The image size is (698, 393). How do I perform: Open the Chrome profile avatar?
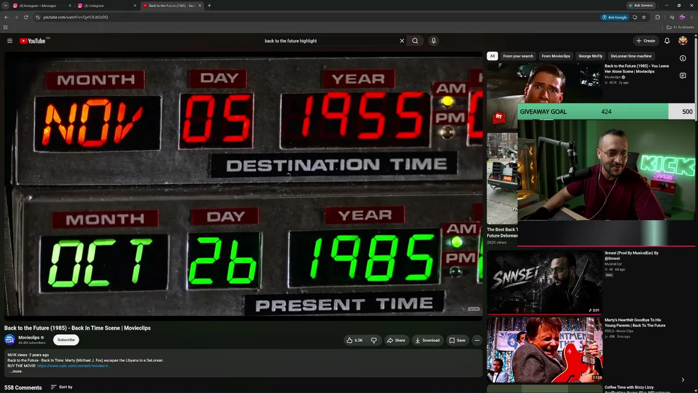tap(682, 17)
